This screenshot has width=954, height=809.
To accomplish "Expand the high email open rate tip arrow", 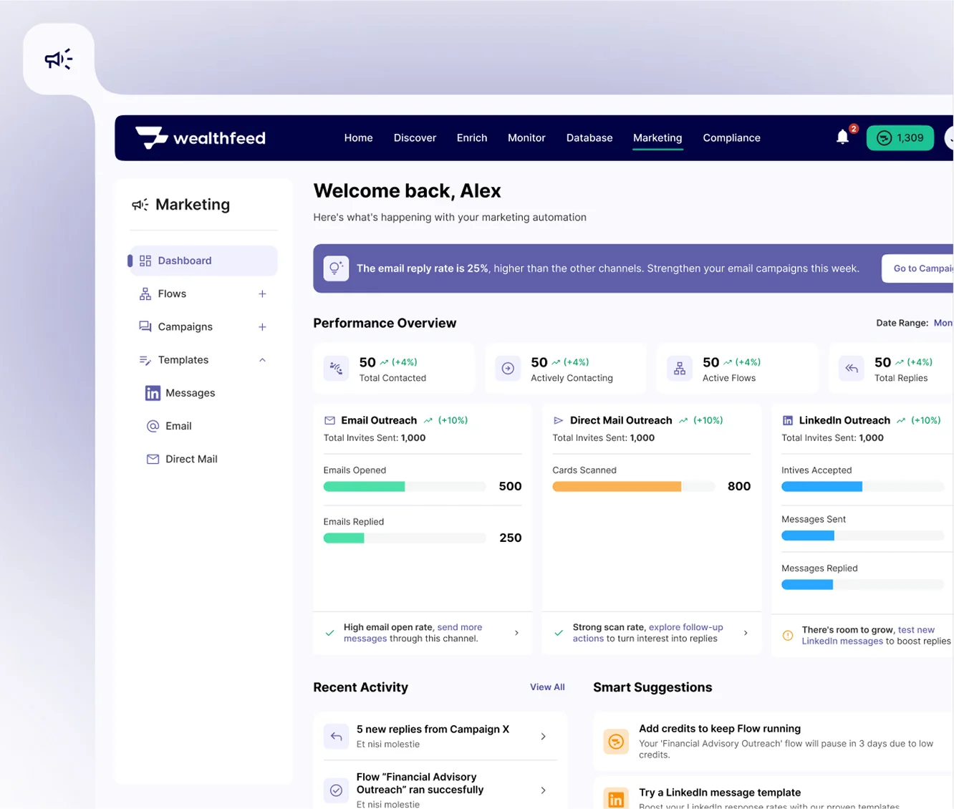I will pyautogui.click(x=516, y=633).
